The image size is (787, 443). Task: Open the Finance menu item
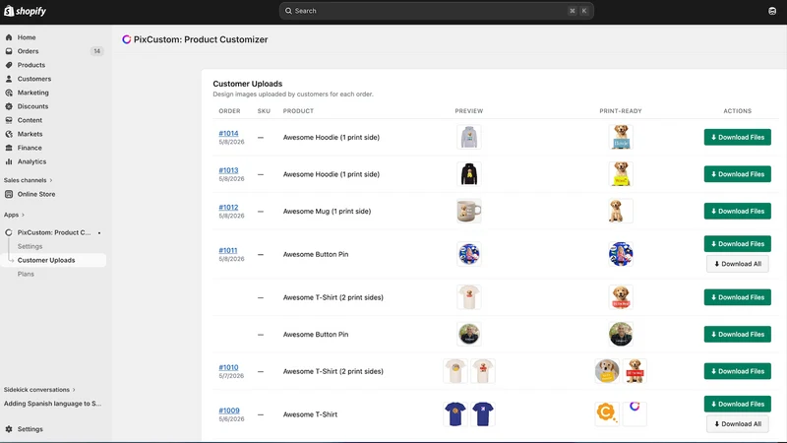pos(30,148)
